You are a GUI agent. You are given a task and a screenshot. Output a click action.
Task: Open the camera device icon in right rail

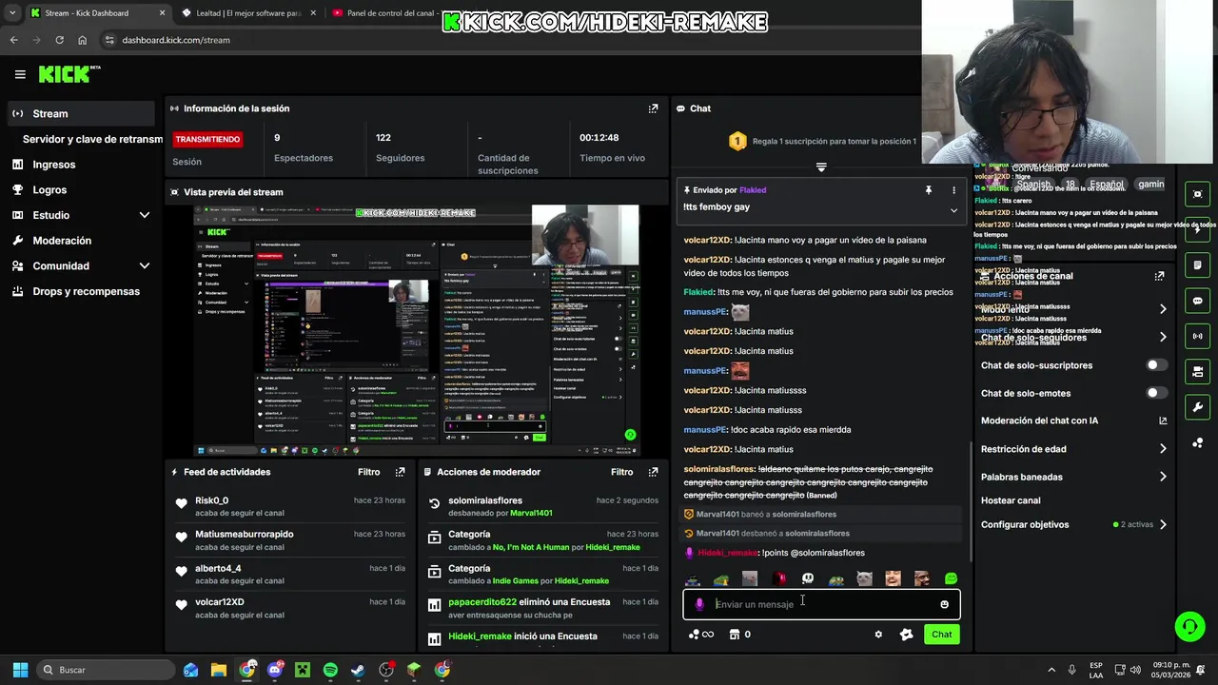(1197, 371)
